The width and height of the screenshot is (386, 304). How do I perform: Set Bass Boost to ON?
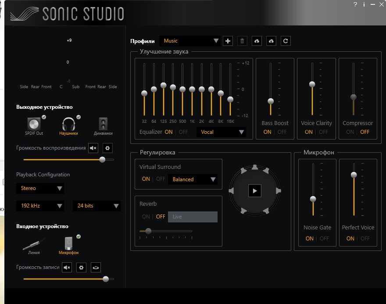tap(267, 132)
